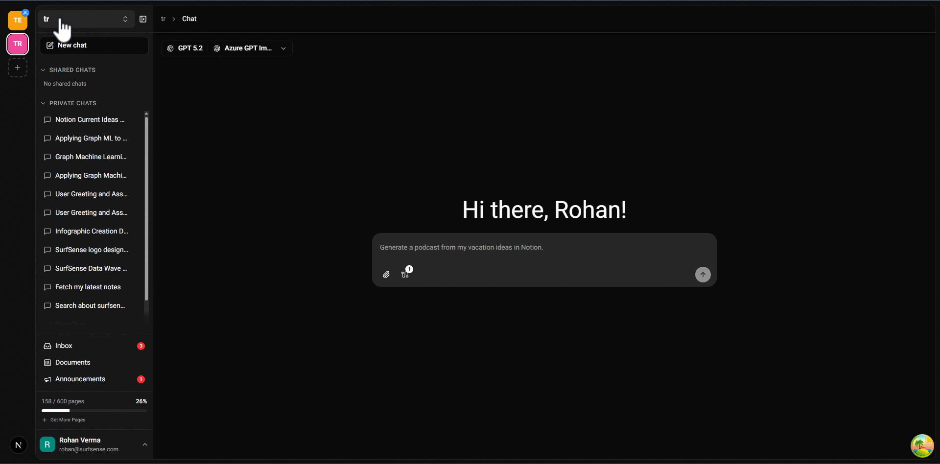The height and width of the screenshot is (464, 940).
Task: Add a new workspace with plus icon
Action: [x=18, y=68]
